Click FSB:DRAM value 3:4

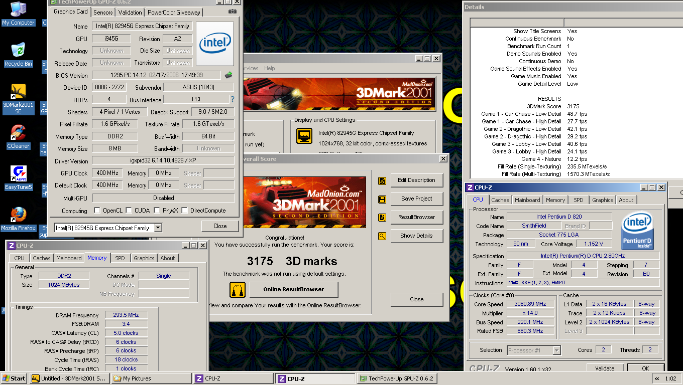126,324
